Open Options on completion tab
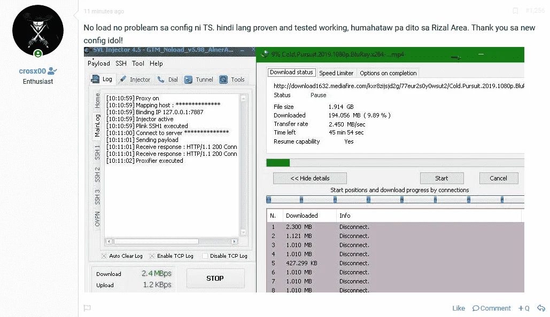The width and height of the screenshot is (550, 317). point(388,73)
